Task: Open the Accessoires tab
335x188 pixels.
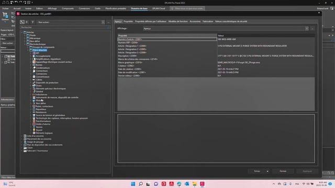Action: click(195, 21)
